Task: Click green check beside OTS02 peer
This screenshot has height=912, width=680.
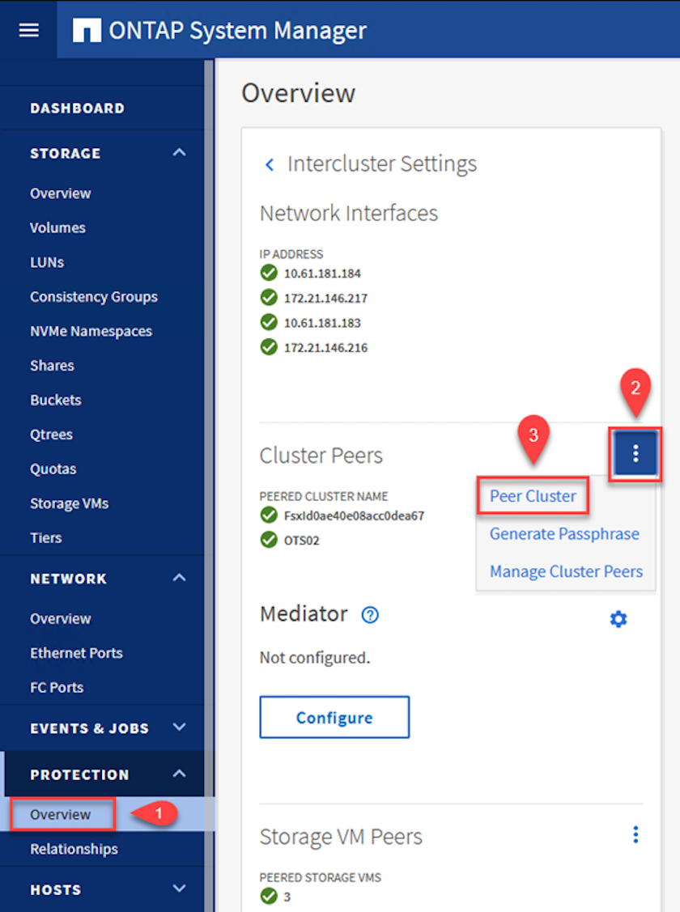Action: [x=269, y=540]
